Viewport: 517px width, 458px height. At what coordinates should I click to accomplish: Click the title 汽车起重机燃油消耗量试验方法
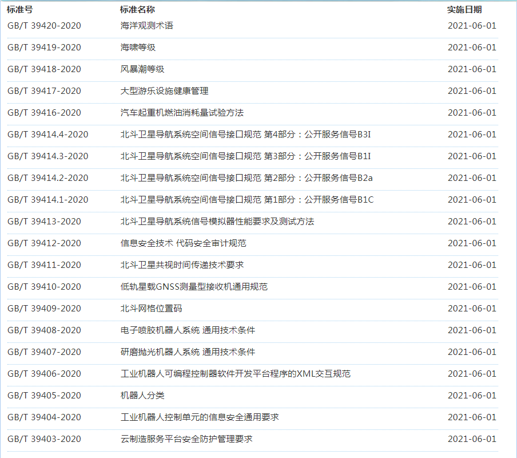pos(182,113)
